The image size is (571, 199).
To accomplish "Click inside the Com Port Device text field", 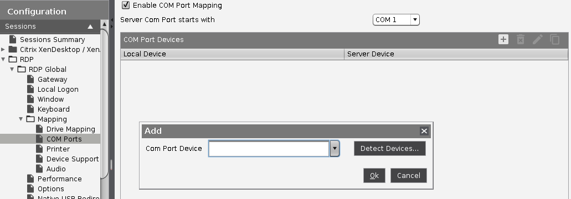I will (x=269, y=149).
